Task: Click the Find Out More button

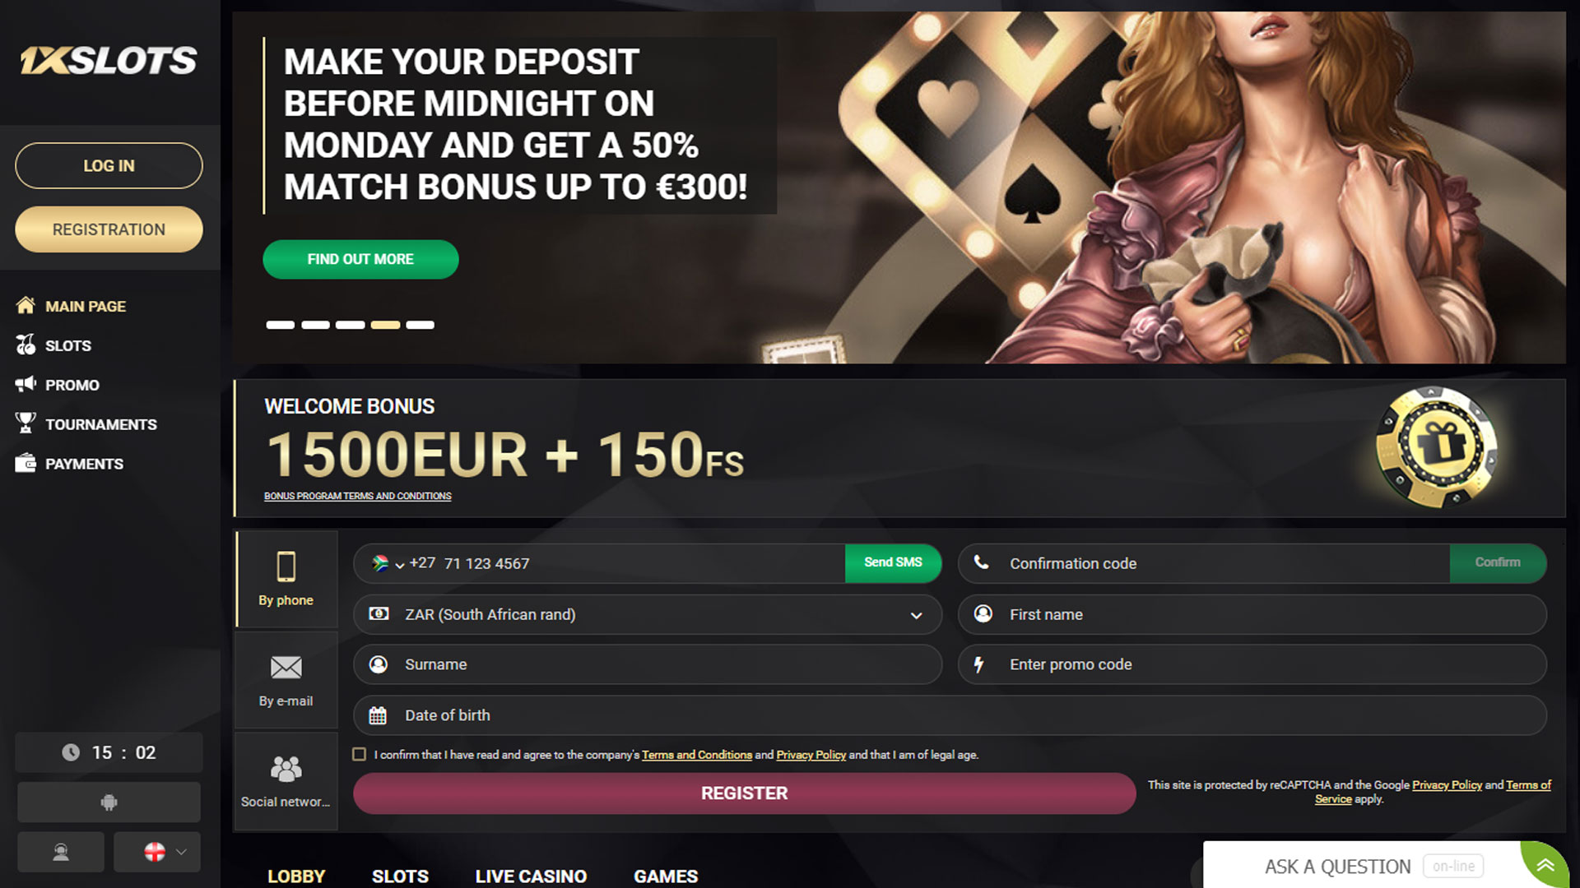Action: coord(360,259)
